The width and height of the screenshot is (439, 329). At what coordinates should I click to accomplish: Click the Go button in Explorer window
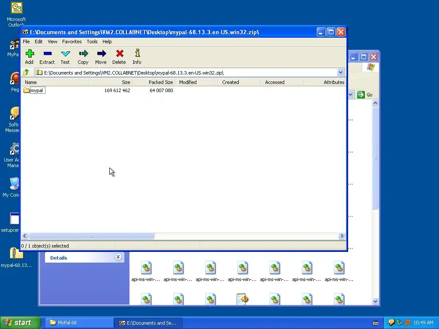[x=365, y=95]
